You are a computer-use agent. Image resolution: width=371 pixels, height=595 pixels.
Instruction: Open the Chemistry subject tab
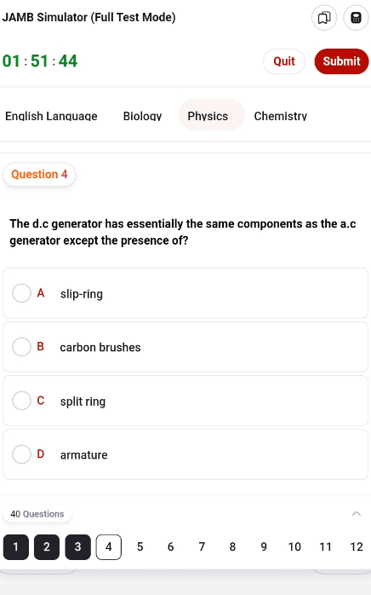[x=281, y=116]
